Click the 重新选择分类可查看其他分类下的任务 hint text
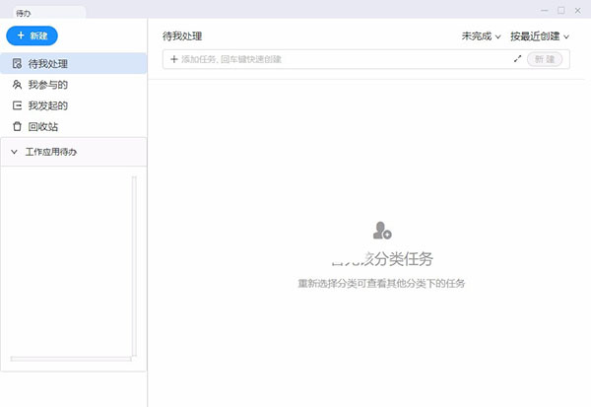This screenshot has height=407, width=591. pos(381,283)
